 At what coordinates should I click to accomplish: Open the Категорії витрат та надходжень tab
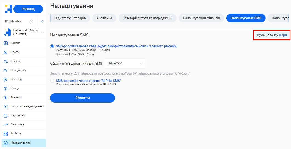[147, 18]
